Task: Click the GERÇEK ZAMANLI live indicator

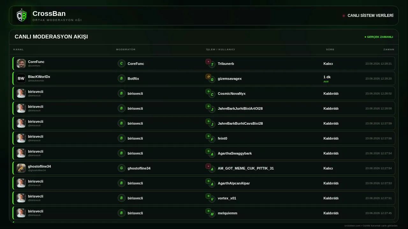Action: click(x=379, y=37)
